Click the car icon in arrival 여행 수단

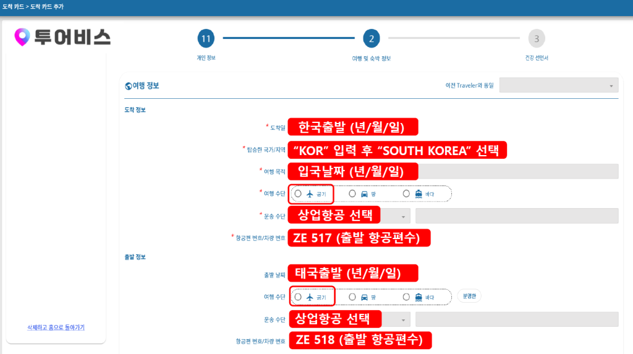[364, 194]
